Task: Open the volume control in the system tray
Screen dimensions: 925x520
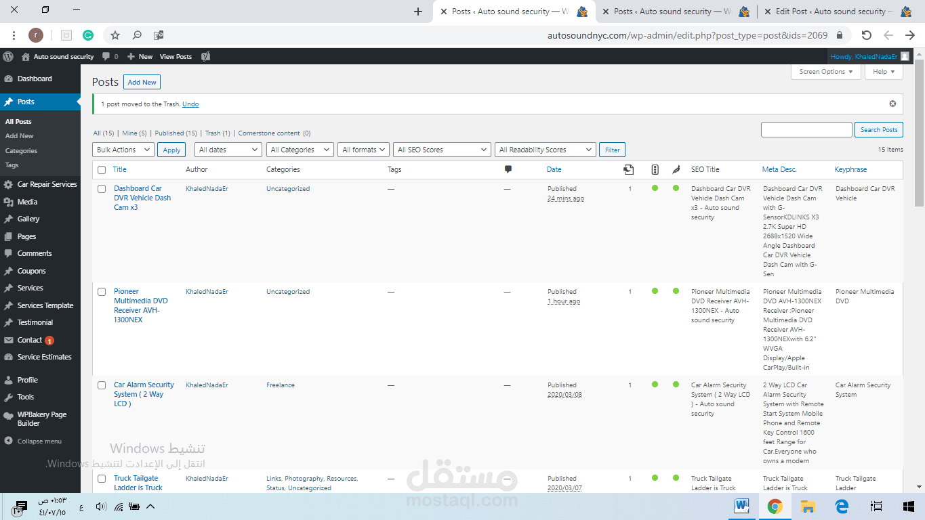Action: pyautogui.click(x=101, y=506)
